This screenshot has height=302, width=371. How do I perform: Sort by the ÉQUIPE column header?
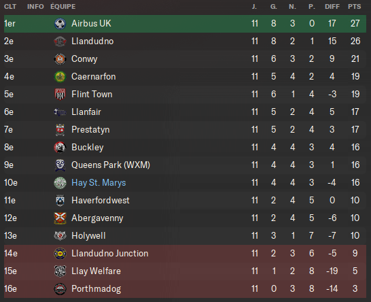63,7
